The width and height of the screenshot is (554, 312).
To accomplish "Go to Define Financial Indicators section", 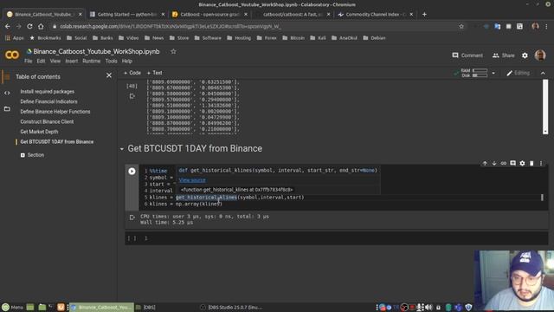I will tap(48, 101).
